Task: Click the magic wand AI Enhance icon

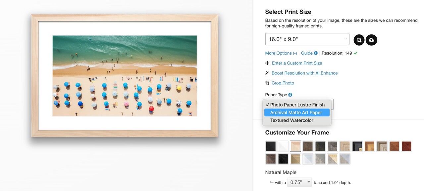Action: pos(267,73)
